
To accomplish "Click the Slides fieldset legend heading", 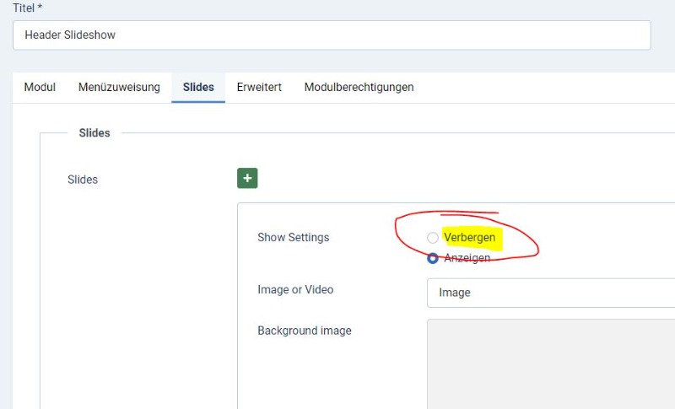I will coord(94,133).
